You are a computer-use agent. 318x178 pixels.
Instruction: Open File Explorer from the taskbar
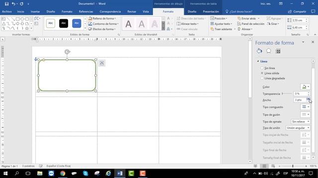(x=40, y=174)
